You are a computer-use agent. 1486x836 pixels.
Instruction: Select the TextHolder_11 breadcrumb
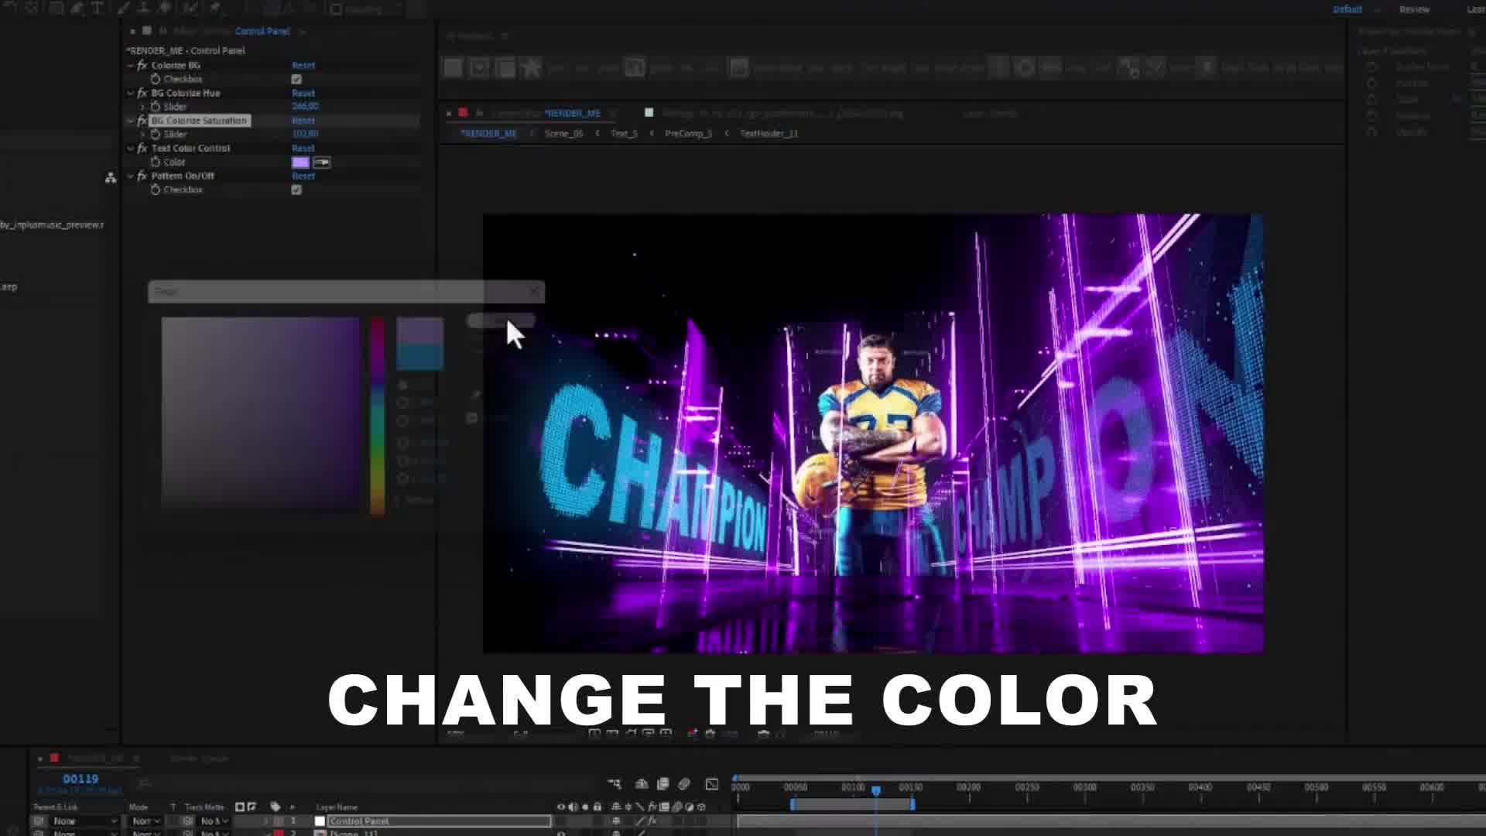tap(769, 134)
